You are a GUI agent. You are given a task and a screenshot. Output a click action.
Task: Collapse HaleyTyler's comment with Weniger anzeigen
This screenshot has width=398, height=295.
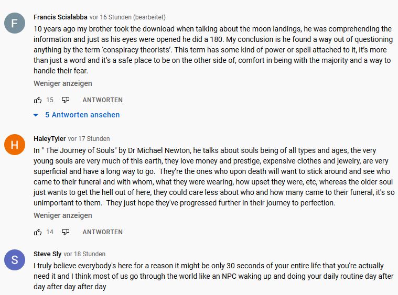click(x=63, y=215)
